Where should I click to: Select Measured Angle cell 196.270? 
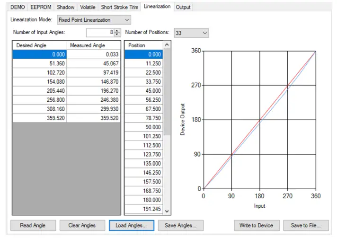94,91
